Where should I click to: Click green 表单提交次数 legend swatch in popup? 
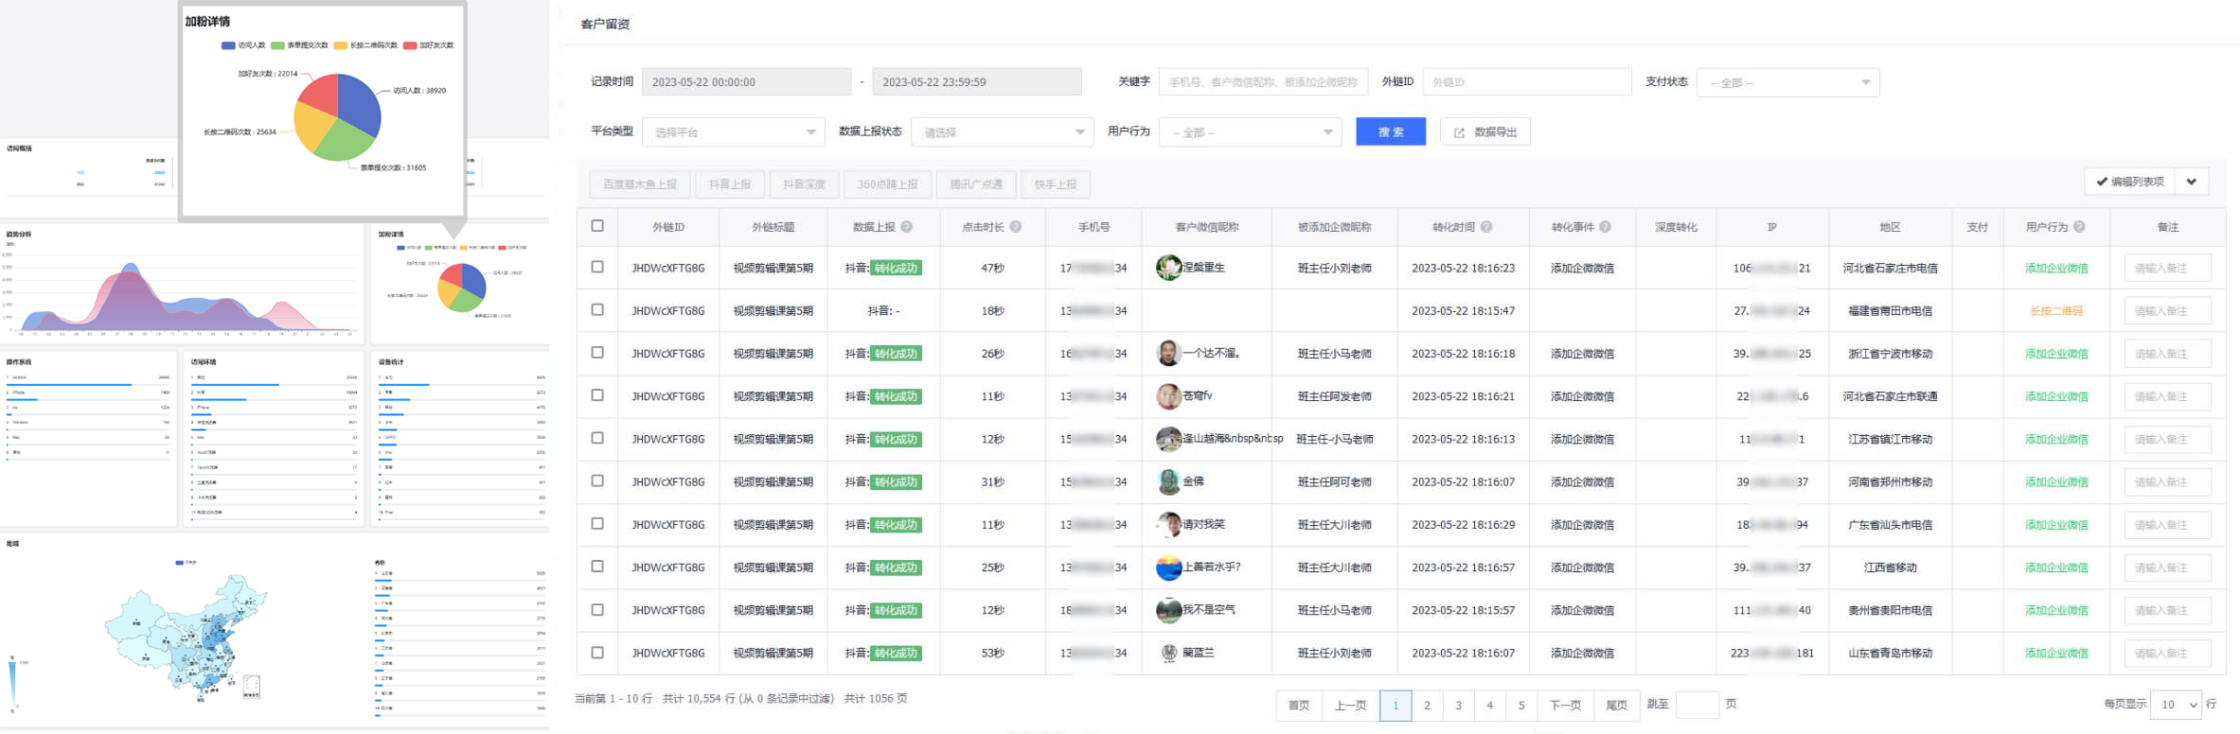pyautogui.click(x=277, y=45)
